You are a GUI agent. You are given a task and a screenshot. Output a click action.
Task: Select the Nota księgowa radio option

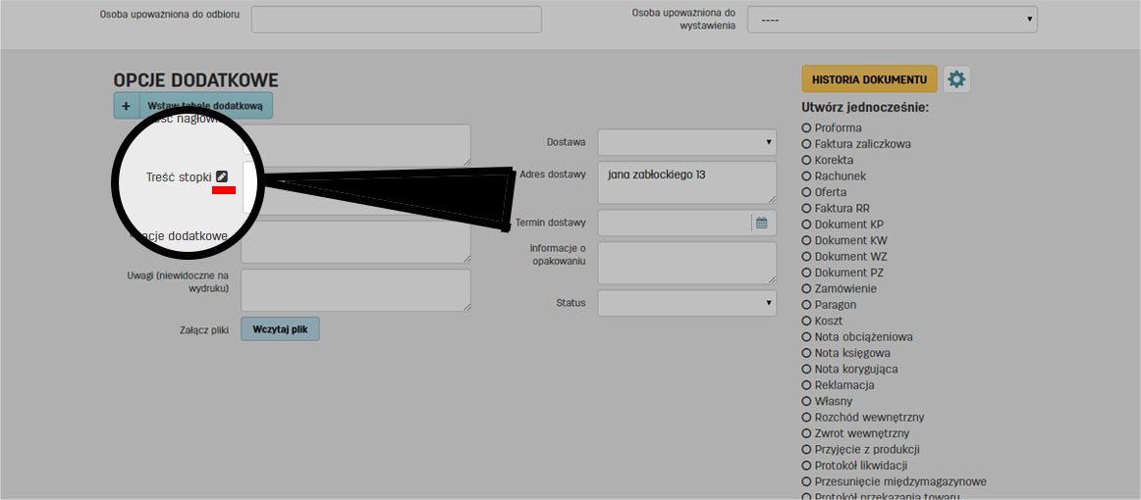(x=807, y=353)
